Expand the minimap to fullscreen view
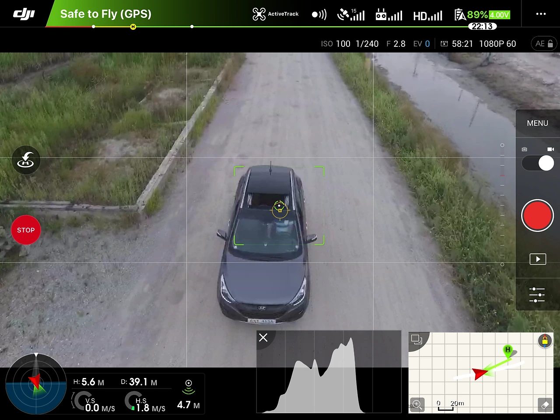The width and height of the screenshot is (560, 420). coord(416,339)
